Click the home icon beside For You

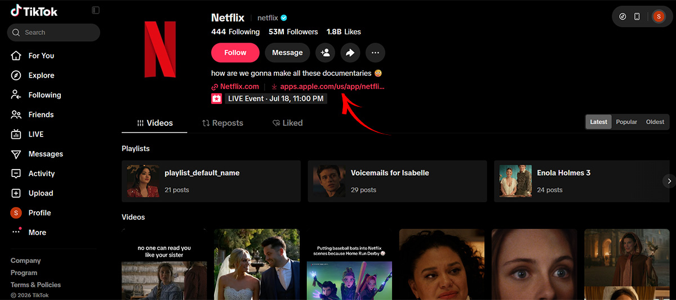16,56
